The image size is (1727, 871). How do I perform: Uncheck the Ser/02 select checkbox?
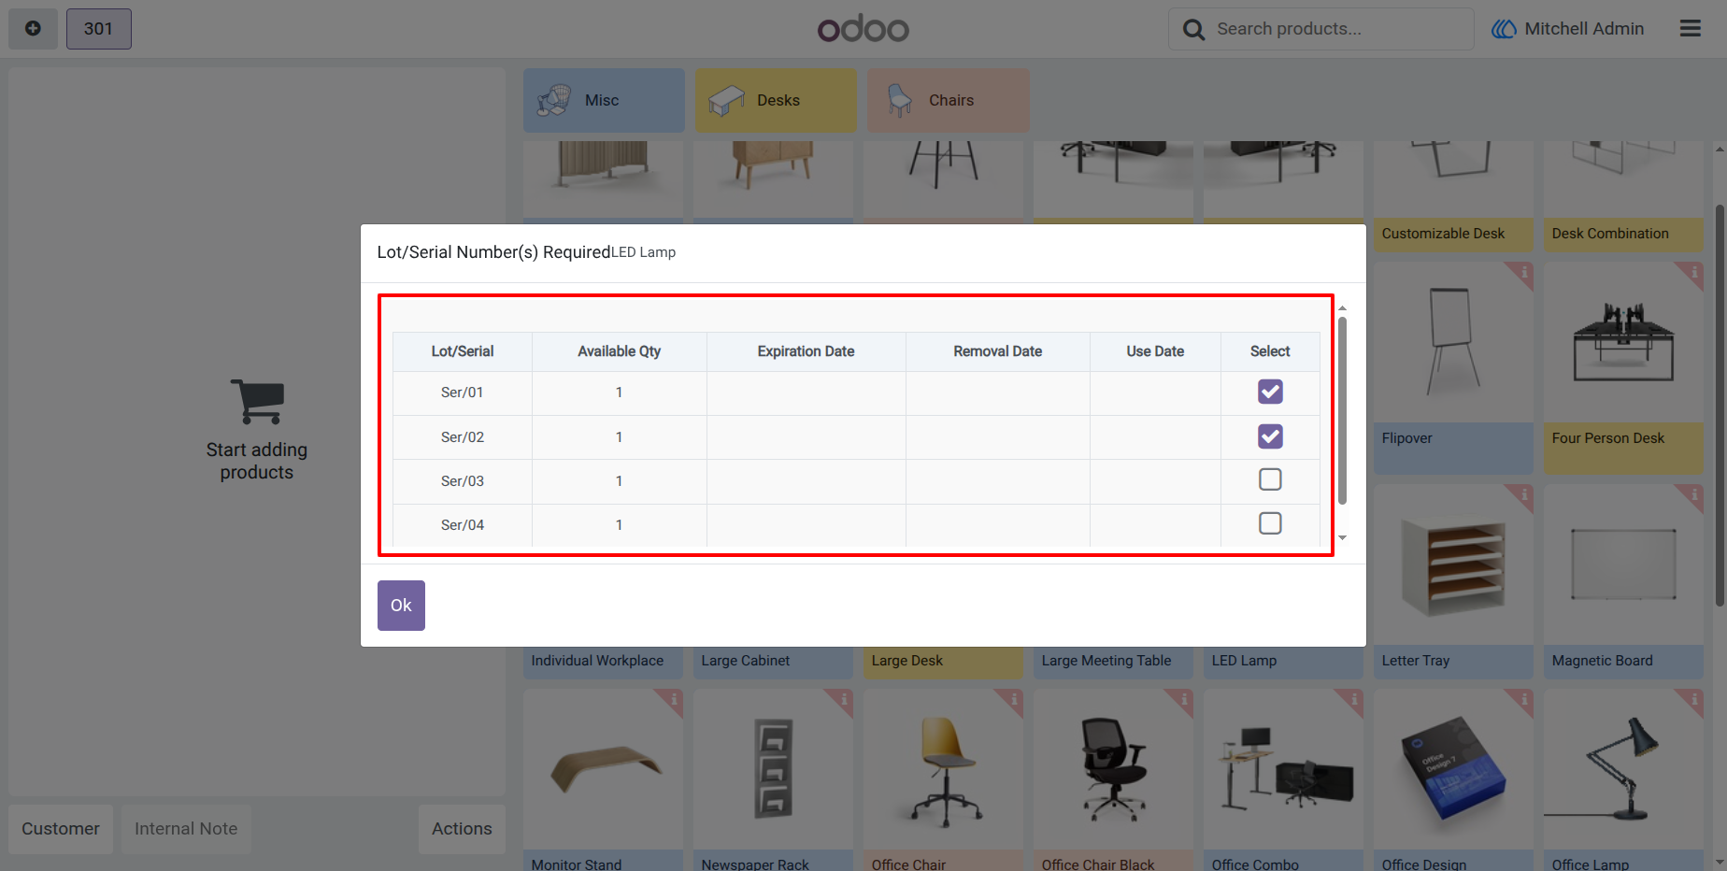point(1270,436)
